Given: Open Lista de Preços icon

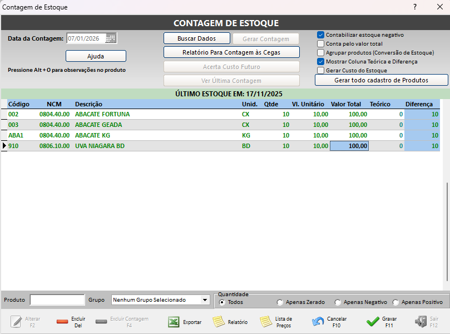Looking at the screenshot, I should [266, 322].
